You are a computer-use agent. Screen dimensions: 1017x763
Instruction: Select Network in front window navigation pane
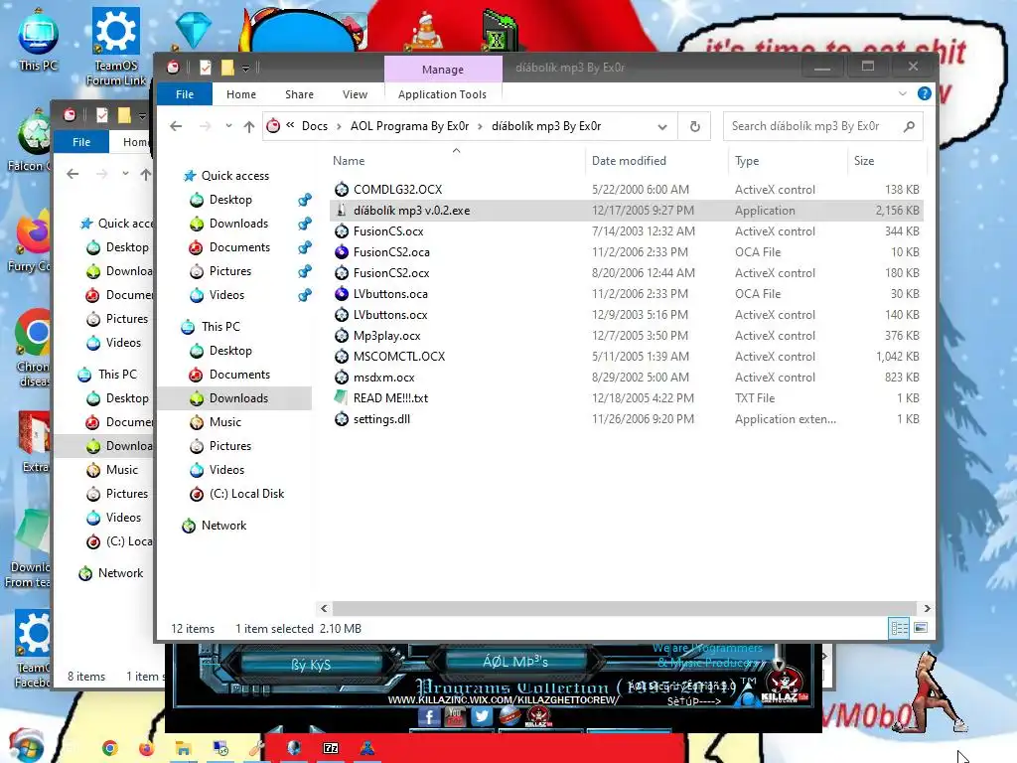[x=223, y=525]
